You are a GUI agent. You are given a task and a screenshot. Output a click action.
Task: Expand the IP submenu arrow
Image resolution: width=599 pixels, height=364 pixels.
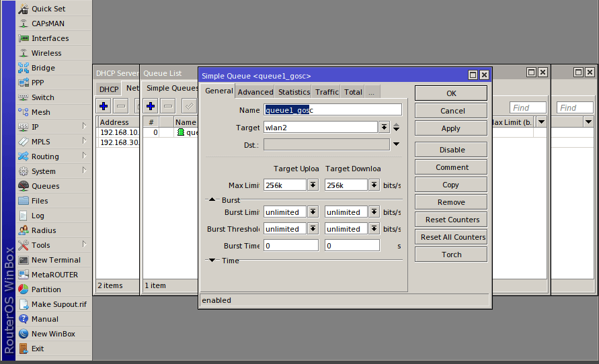pos(85,126)
